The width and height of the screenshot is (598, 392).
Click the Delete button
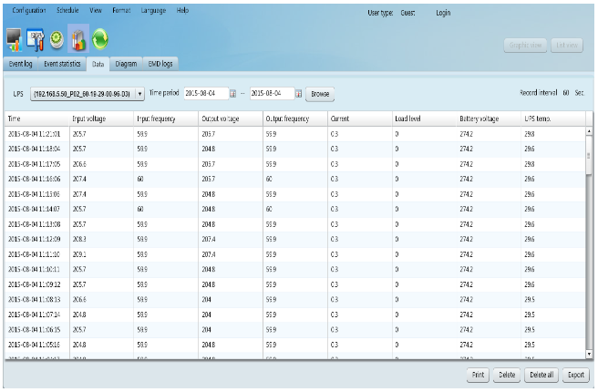[507, 375]
